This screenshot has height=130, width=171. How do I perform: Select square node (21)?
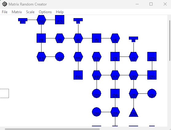tap(152, 75)
